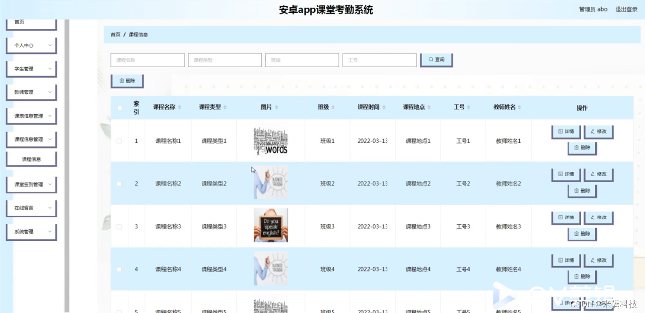Open the thumbnail image in row 4
645x313 pixels.
[271, 268]
